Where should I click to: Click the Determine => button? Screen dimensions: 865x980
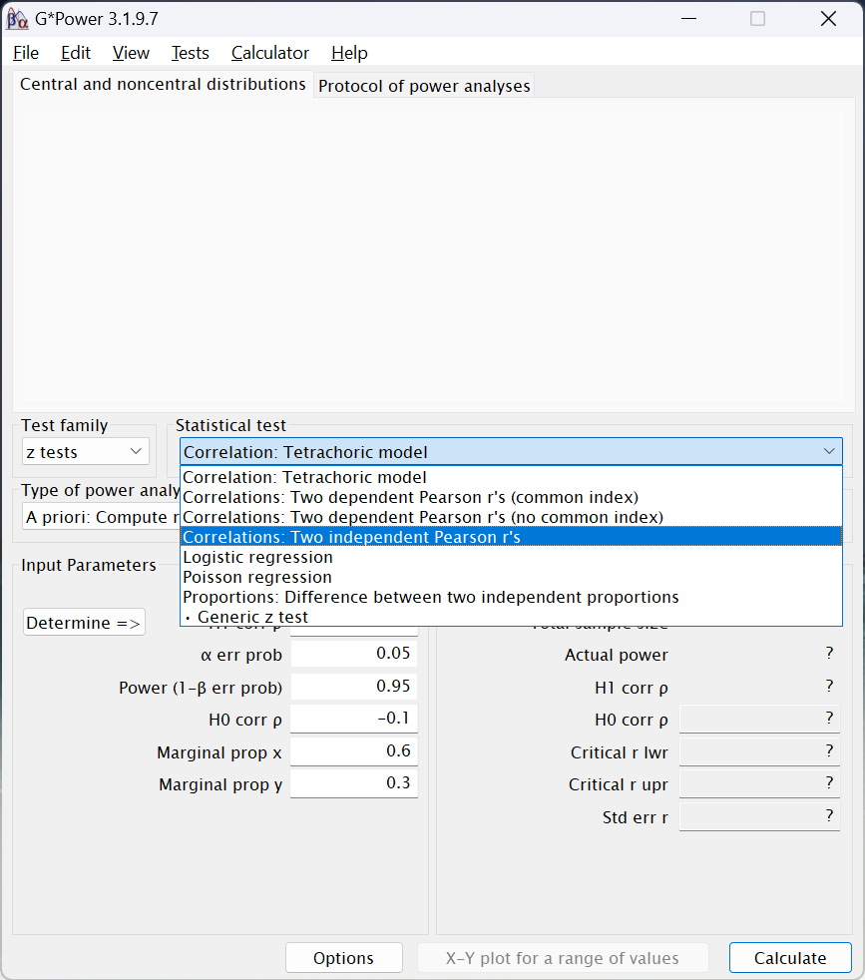pyautogui.click(x=84, y=623)
